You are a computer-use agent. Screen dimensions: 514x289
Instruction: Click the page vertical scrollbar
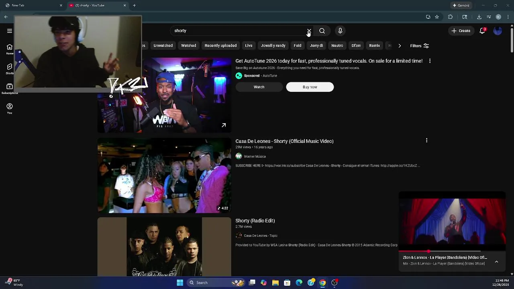[x=512, y=40]
